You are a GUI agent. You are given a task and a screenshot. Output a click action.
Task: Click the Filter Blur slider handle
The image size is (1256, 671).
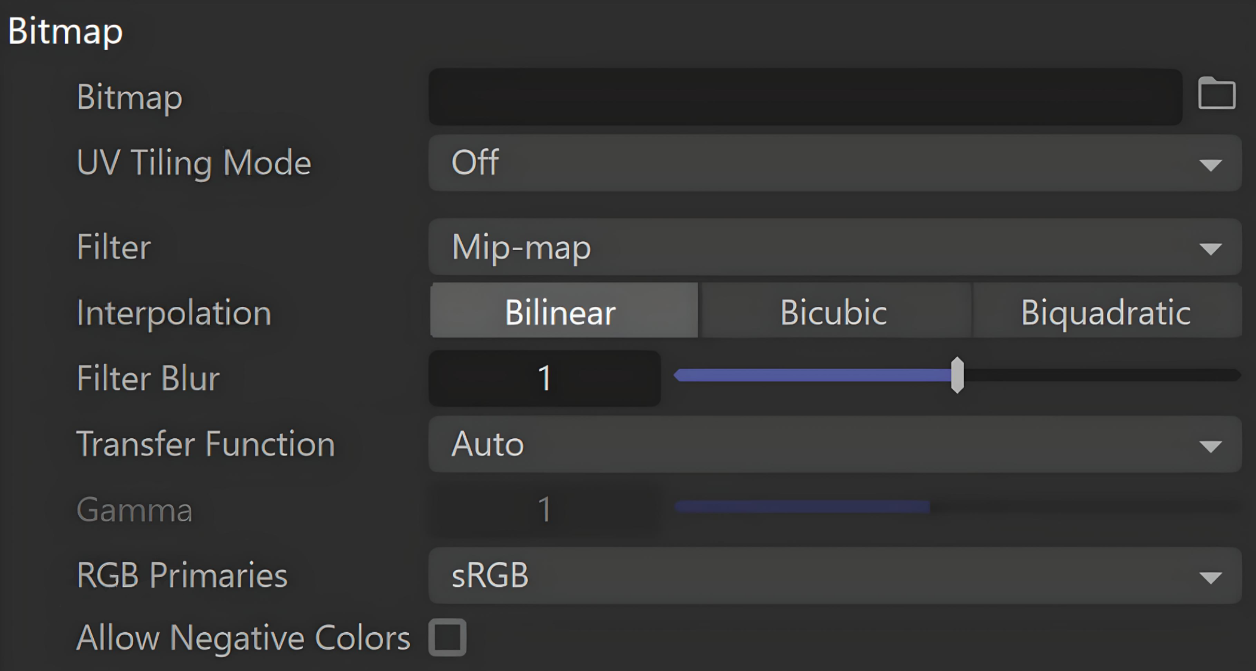(x=957, y=375)
